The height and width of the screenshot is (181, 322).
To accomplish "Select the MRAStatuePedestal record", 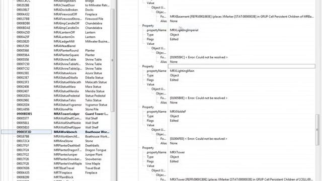I will (x=67, y=96).
